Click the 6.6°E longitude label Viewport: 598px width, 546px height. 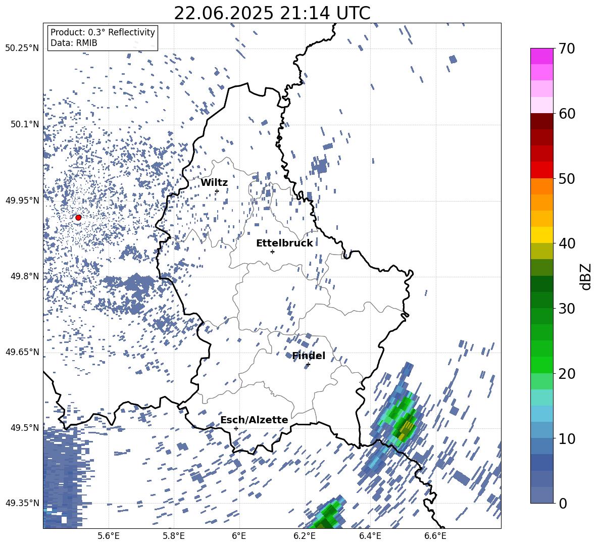point(435,536)
